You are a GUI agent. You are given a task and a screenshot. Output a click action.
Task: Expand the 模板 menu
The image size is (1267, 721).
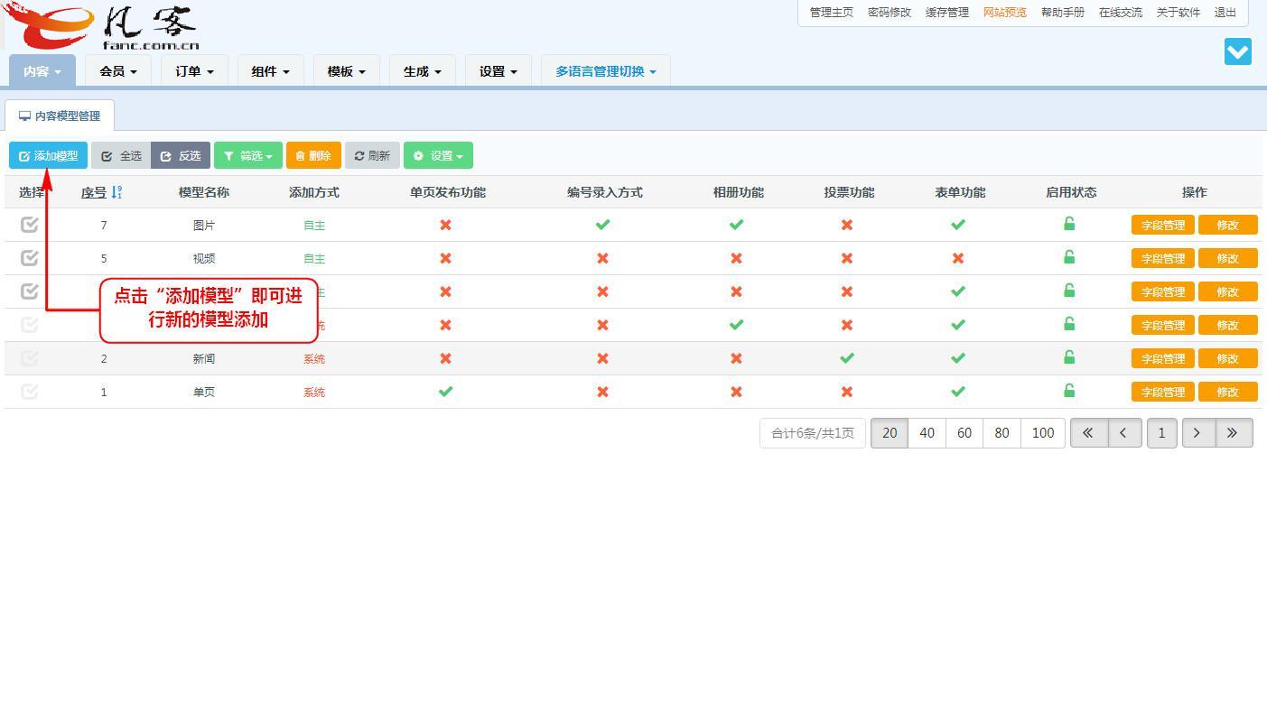coord(346,71)
